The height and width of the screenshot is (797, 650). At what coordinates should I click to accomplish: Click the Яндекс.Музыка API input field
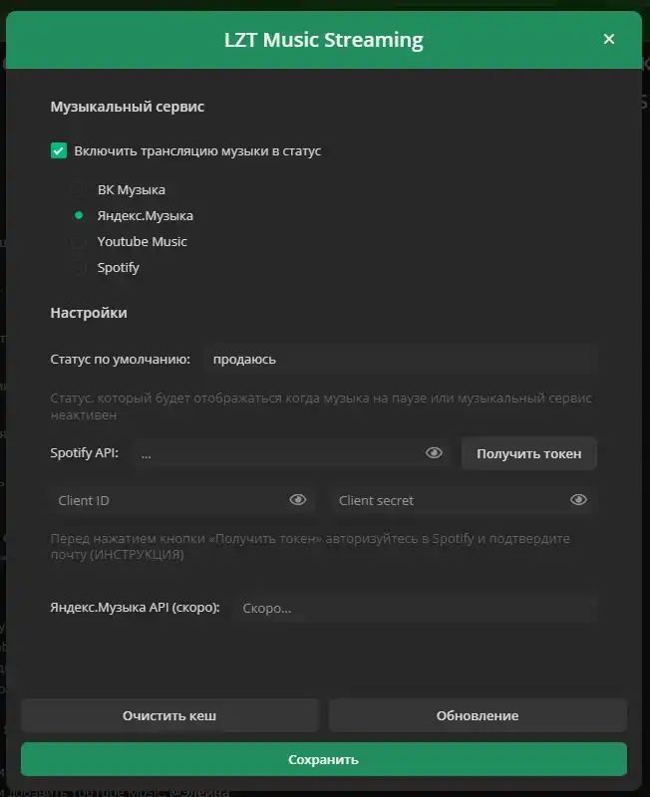click(414, 608)
